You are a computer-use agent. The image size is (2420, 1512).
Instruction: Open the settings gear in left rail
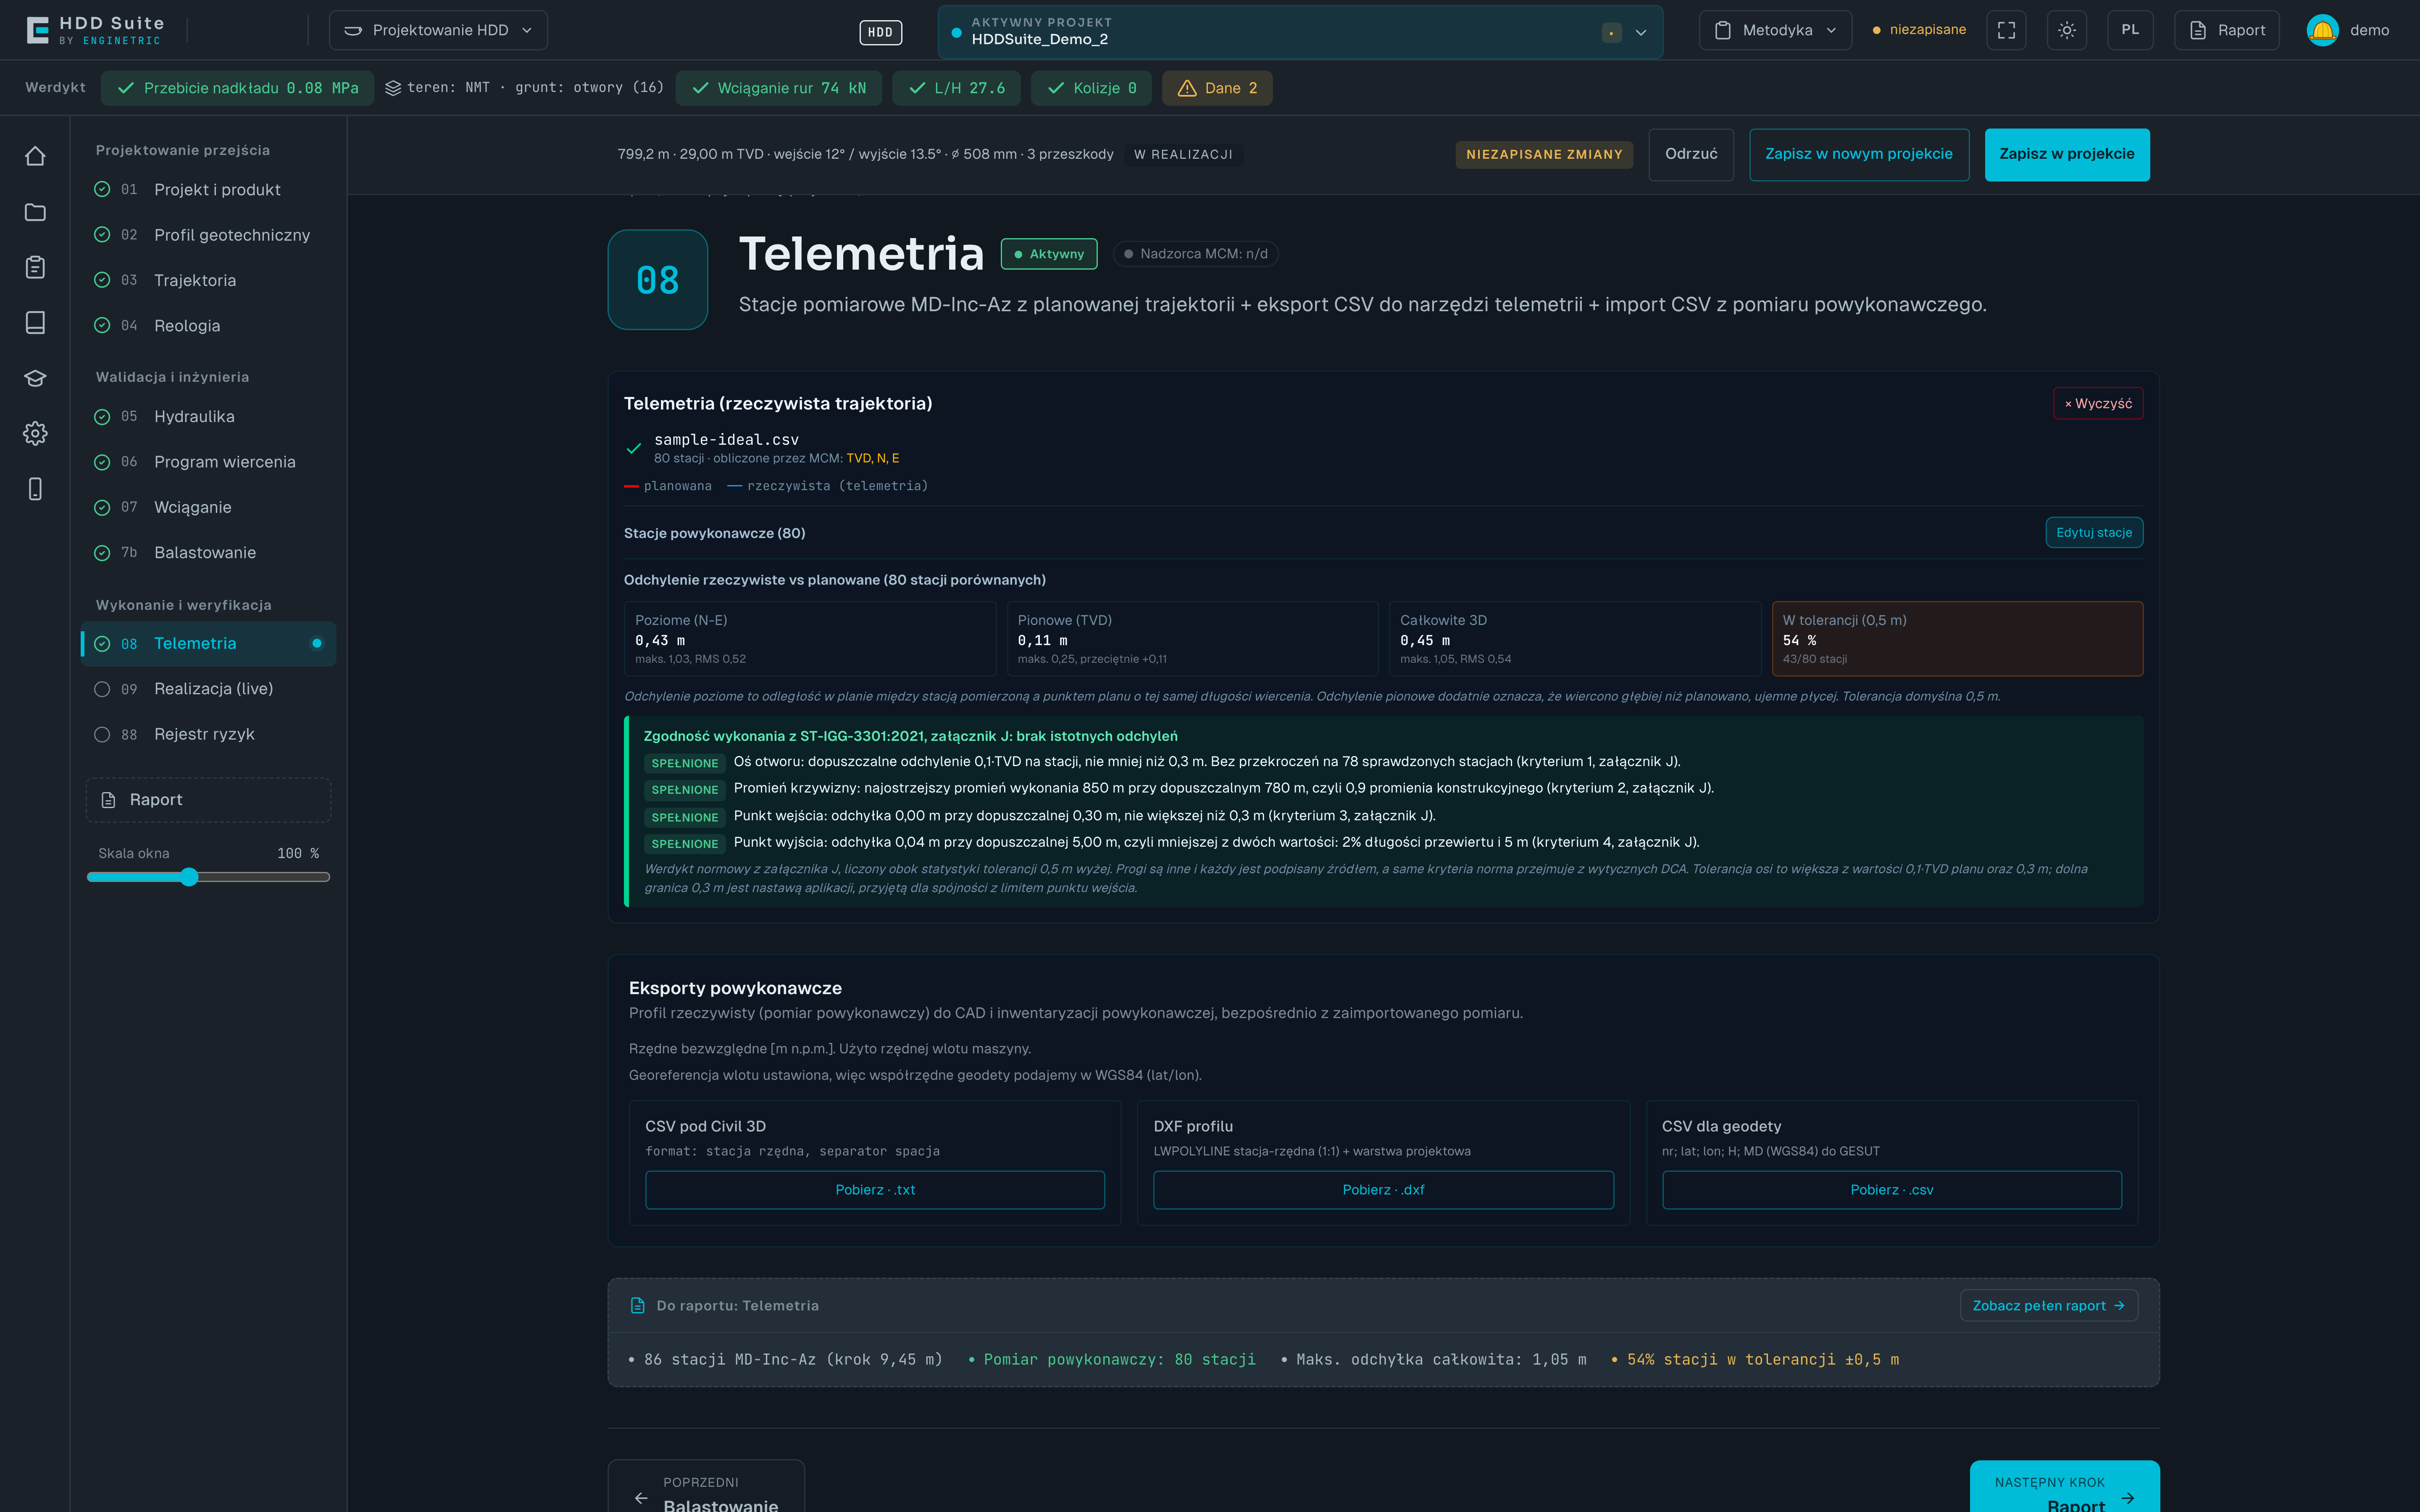(x=35, y=433)
